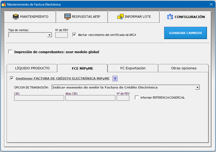Click the GUARDAR CAMBIOS button

pos(185,33)
